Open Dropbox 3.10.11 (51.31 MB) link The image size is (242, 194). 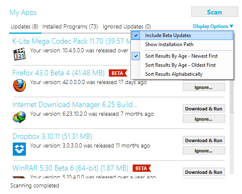[52, 136]
